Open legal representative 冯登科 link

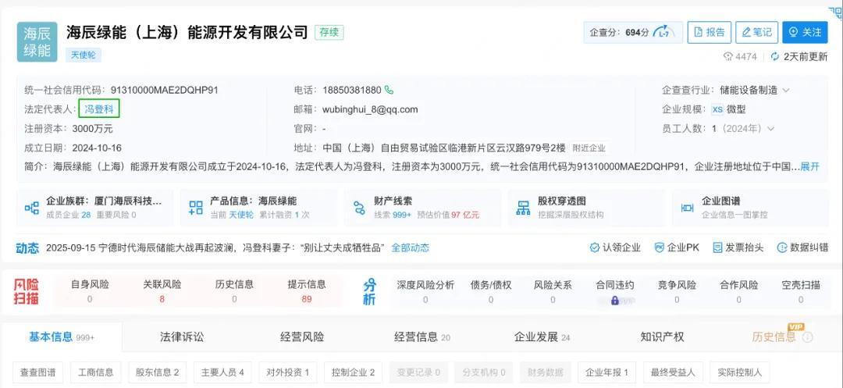click(x=99, y=109)
